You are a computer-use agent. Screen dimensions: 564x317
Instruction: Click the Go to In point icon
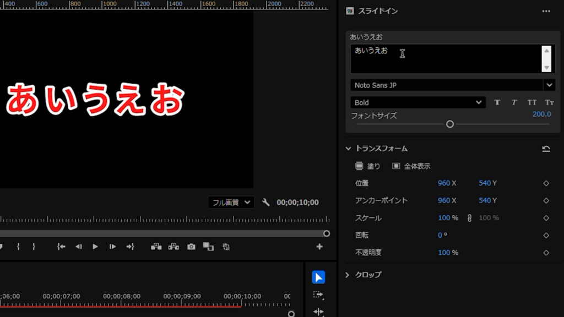pos(61,247)
